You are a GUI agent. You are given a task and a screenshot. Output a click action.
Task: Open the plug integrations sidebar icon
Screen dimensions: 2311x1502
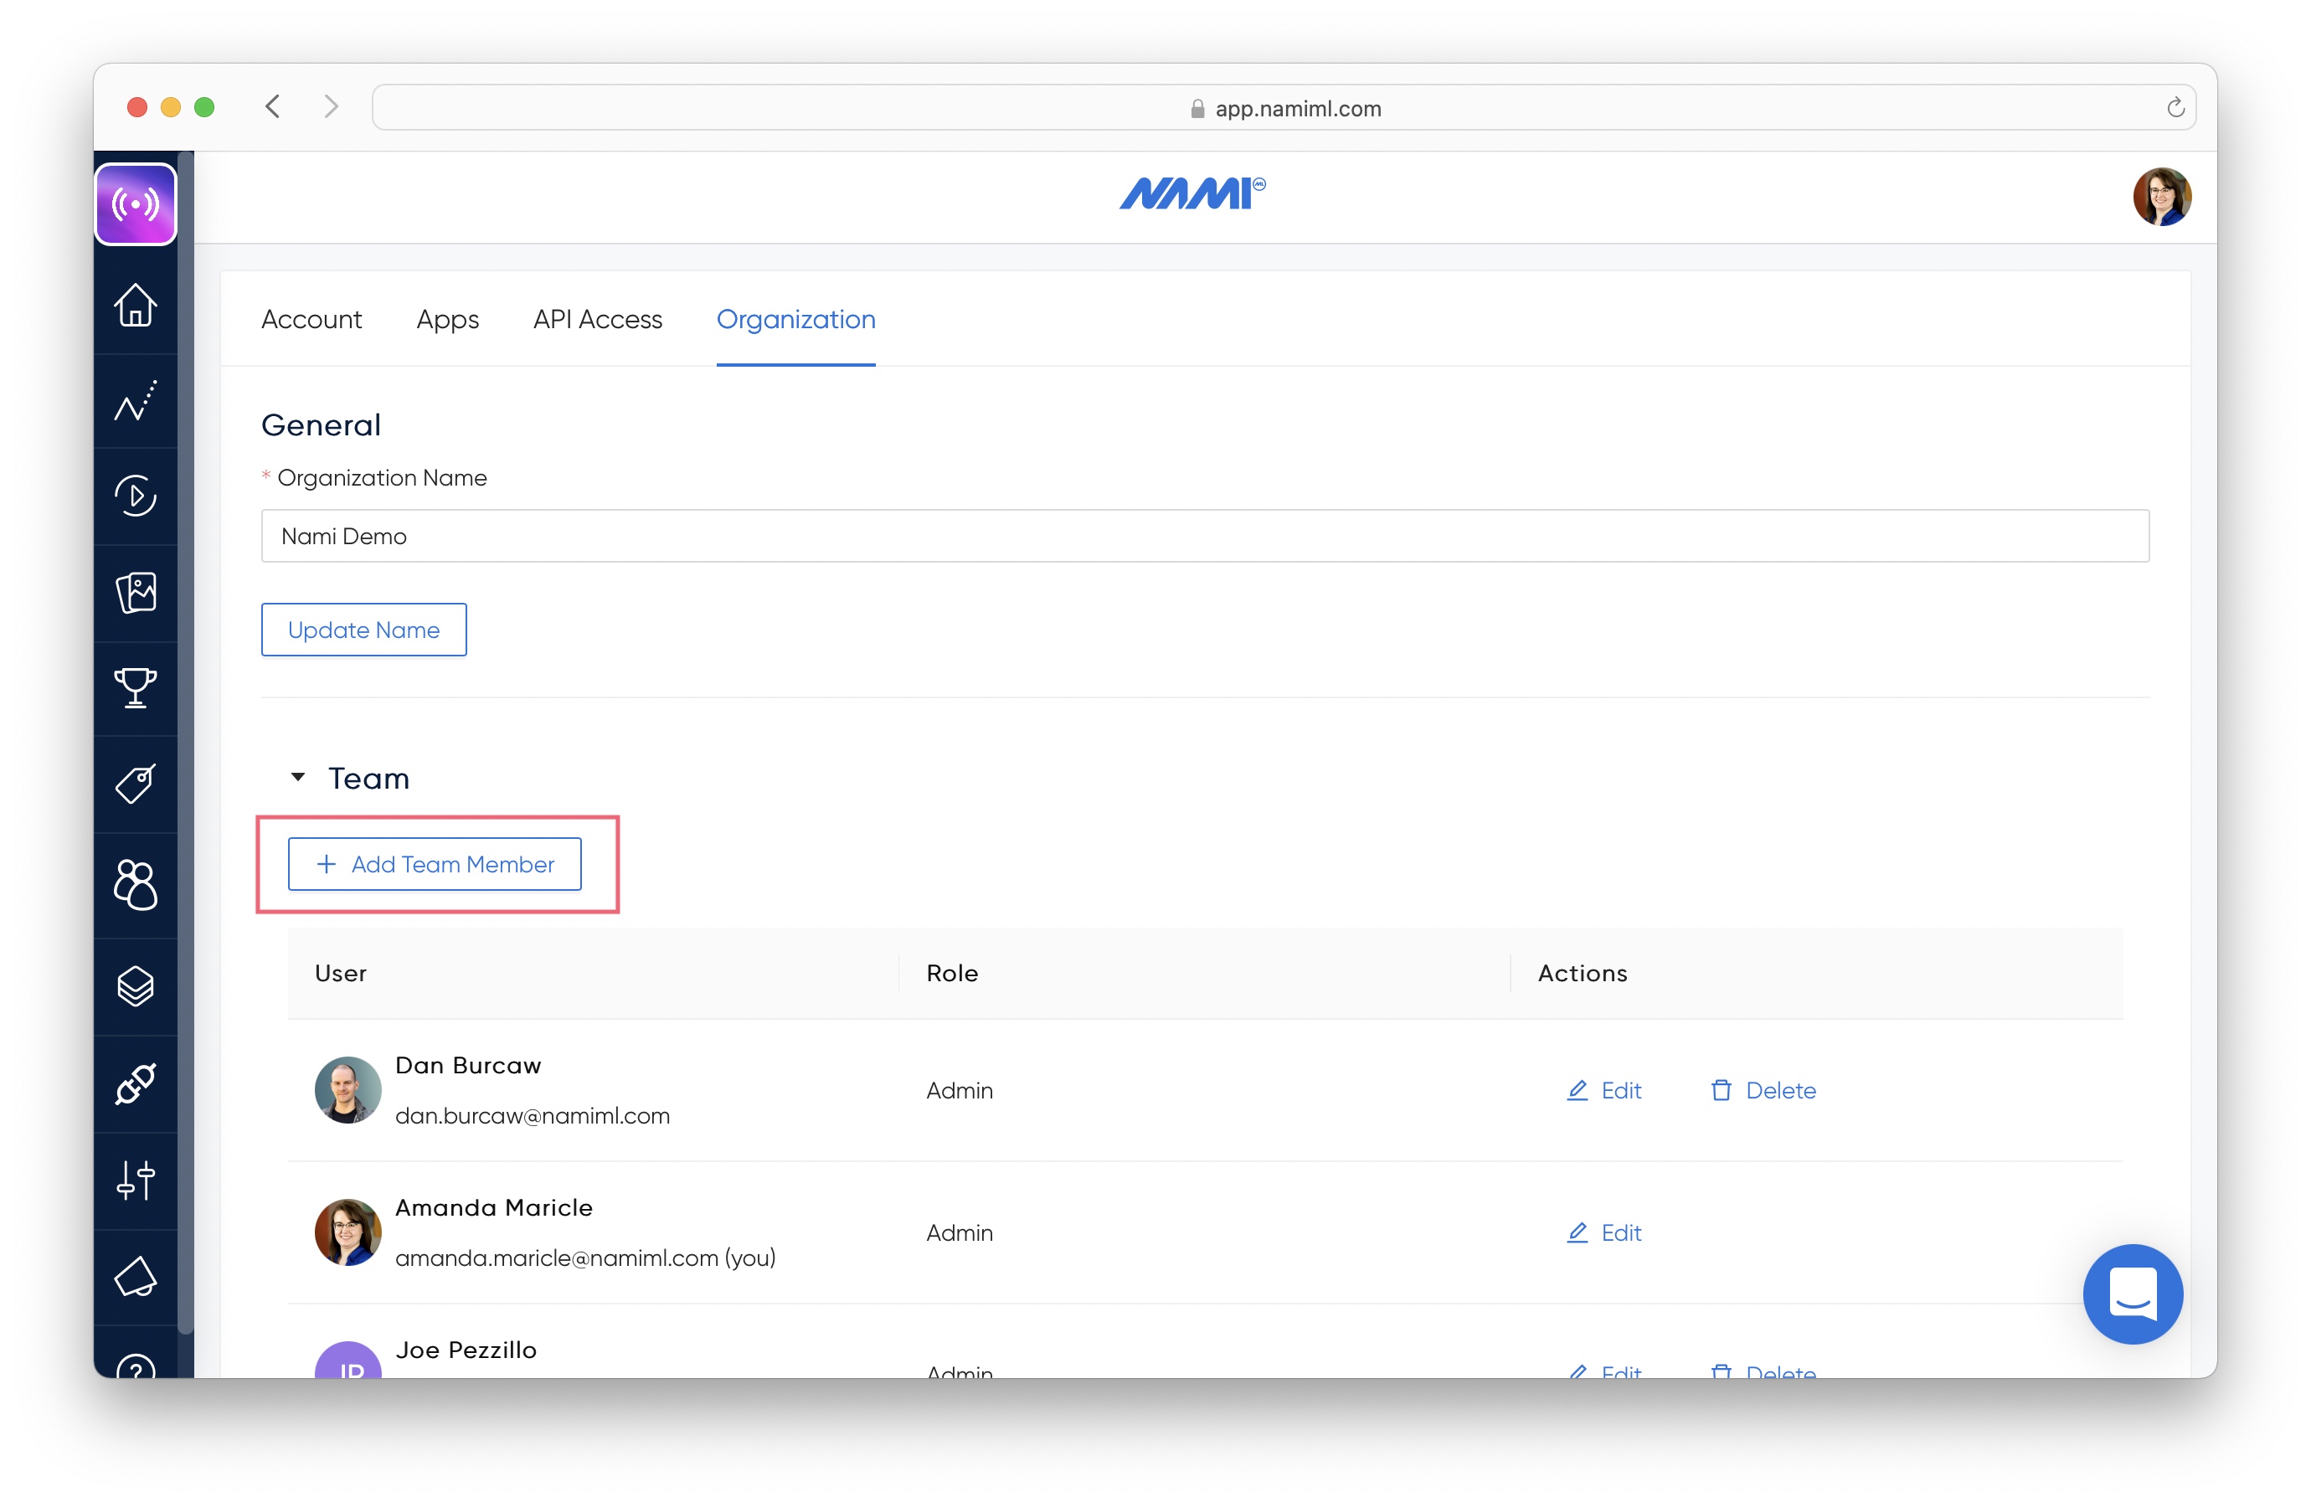[x=135, y=1083]
